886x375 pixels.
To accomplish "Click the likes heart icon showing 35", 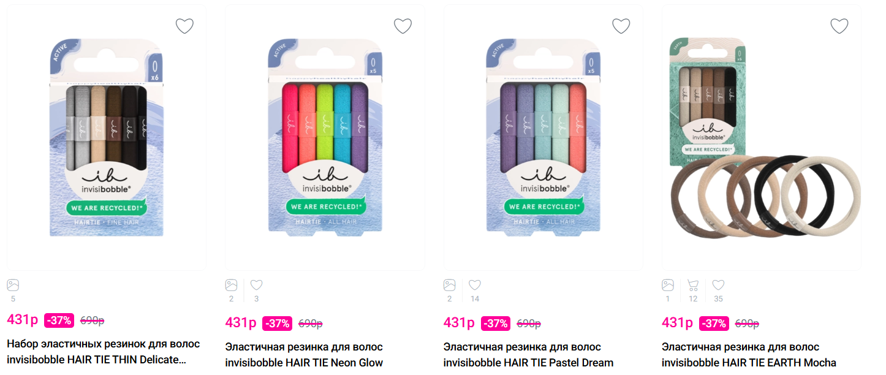I will point(718,285).
